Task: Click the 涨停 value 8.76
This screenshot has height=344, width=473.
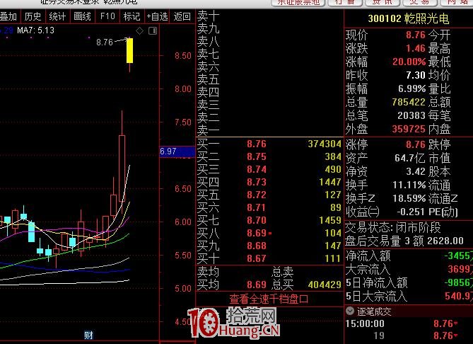Action: [x=416, y=144]
